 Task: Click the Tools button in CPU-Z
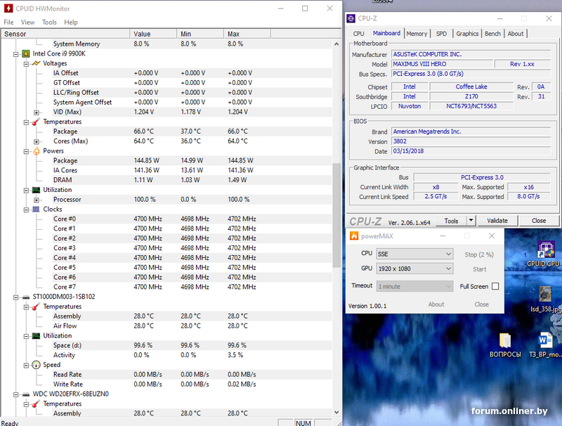click(x=451, y=221)
